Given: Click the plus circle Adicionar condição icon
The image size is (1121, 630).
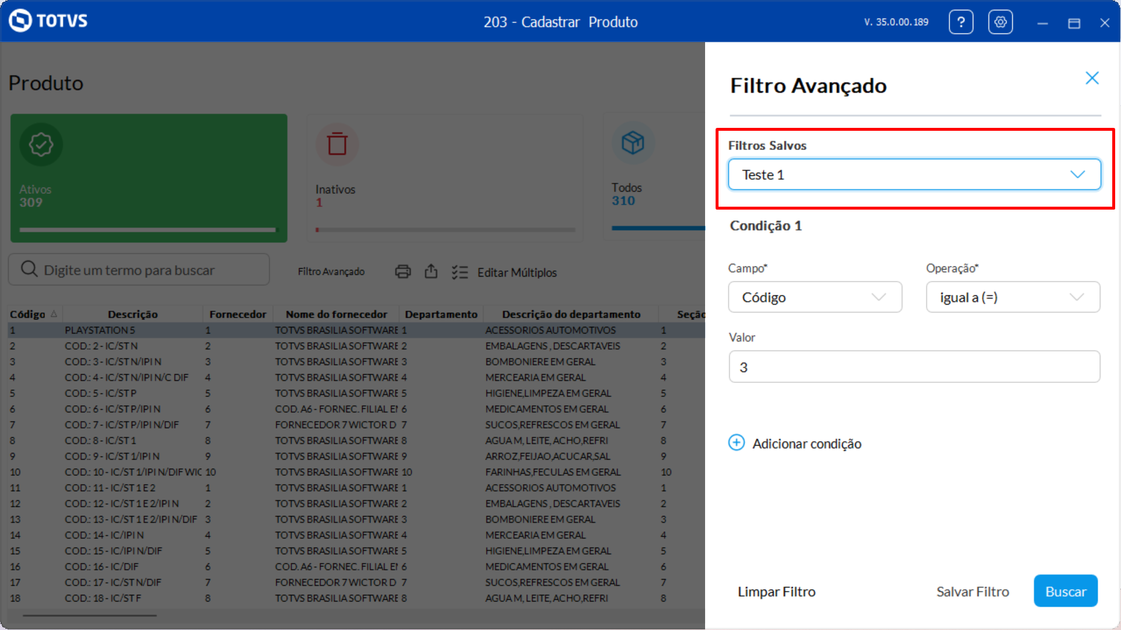Looking at the screenshot, I should pyautogui.click(x=737, y=443).
